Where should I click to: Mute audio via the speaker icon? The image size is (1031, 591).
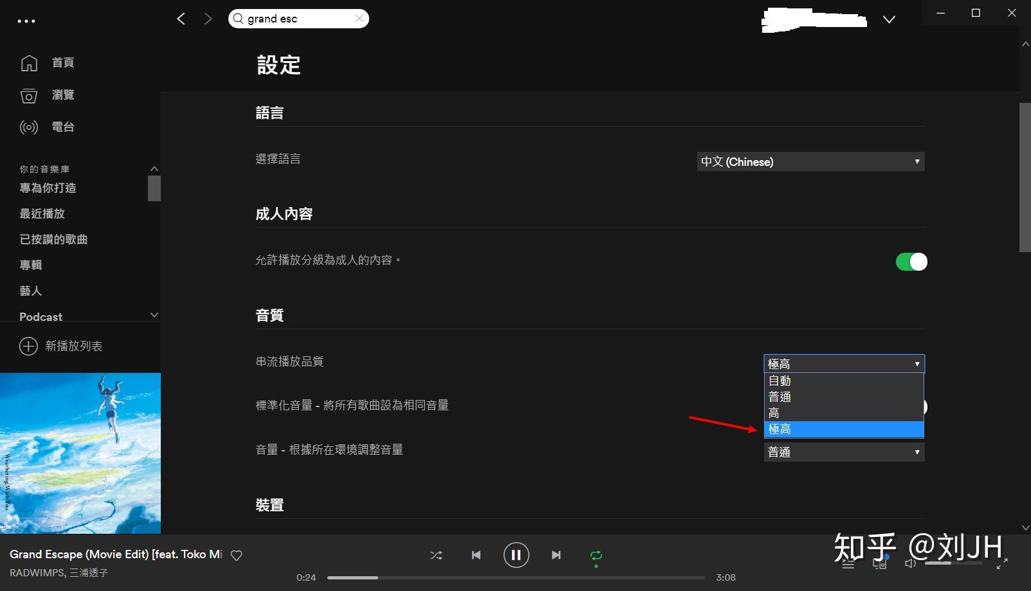coord(910,563)
